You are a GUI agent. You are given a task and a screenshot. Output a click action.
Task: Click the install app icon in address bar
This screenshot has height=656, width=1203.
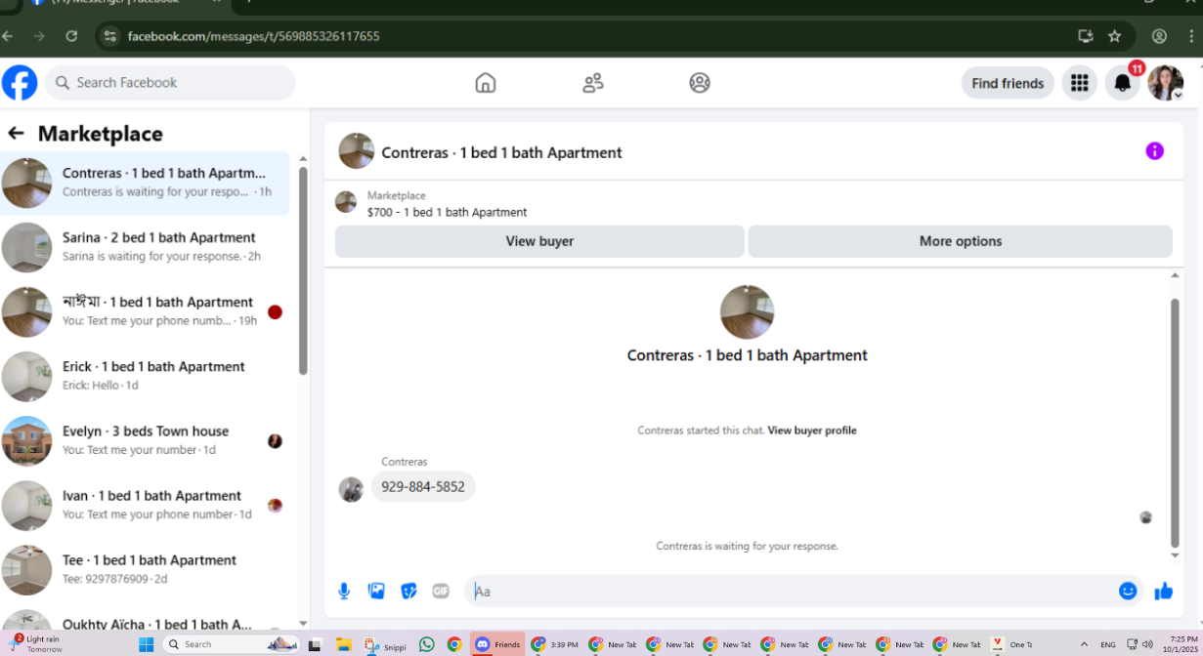click(x=1086, y=36)
